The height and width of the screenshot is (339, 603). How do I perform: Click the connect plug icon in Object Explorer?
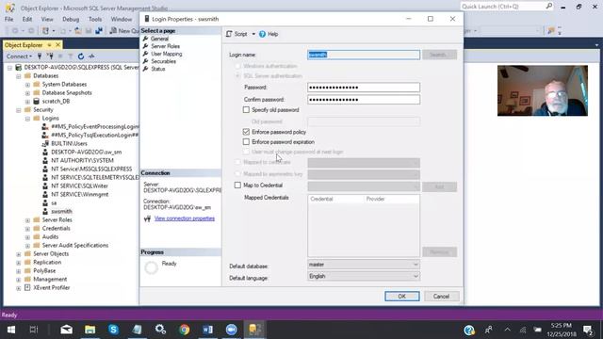(40, 56)
